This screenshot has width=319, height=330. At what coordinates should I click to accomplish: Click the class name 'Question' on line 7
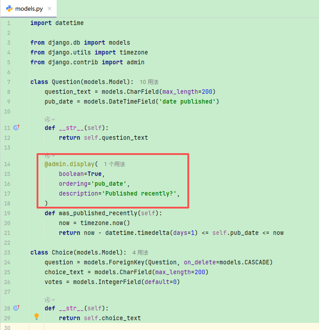click(x=66, y=82)
